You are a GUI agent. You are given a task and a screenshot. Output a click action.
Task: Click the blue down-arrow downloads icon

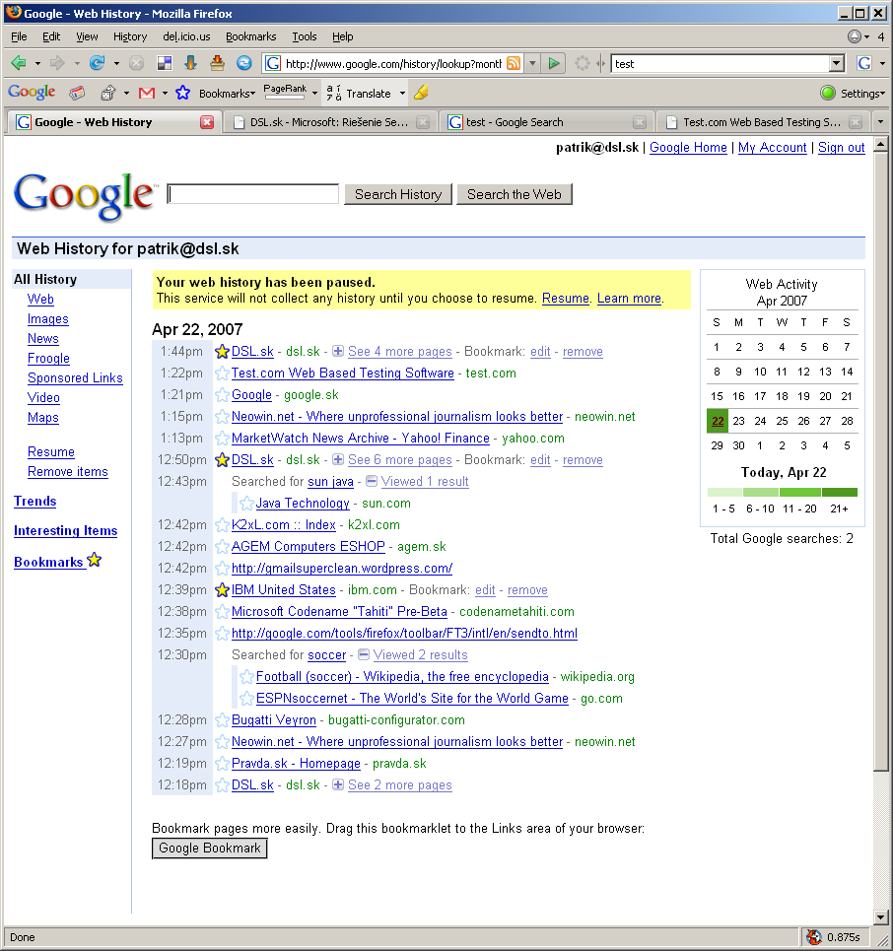point(190,63)
